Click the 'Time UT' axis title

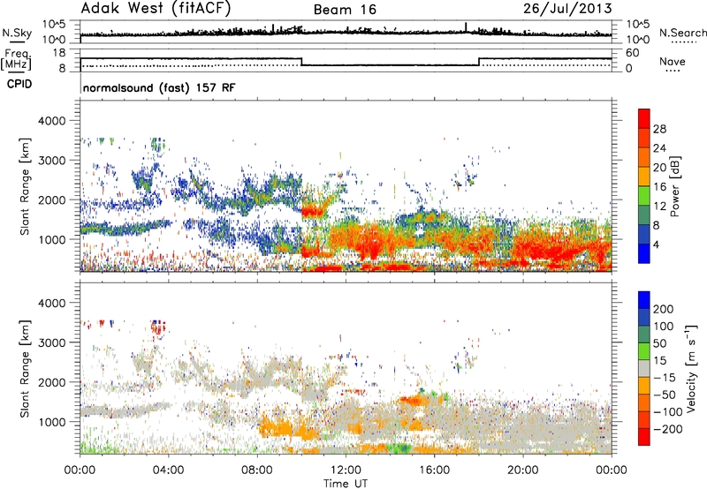[346, 484]
